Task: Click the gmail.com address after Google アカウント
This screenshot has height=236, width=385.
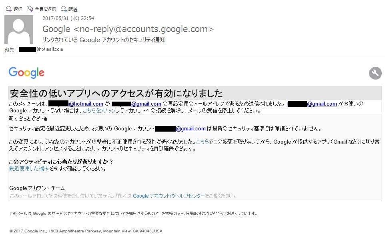Action: pos(190,129)
